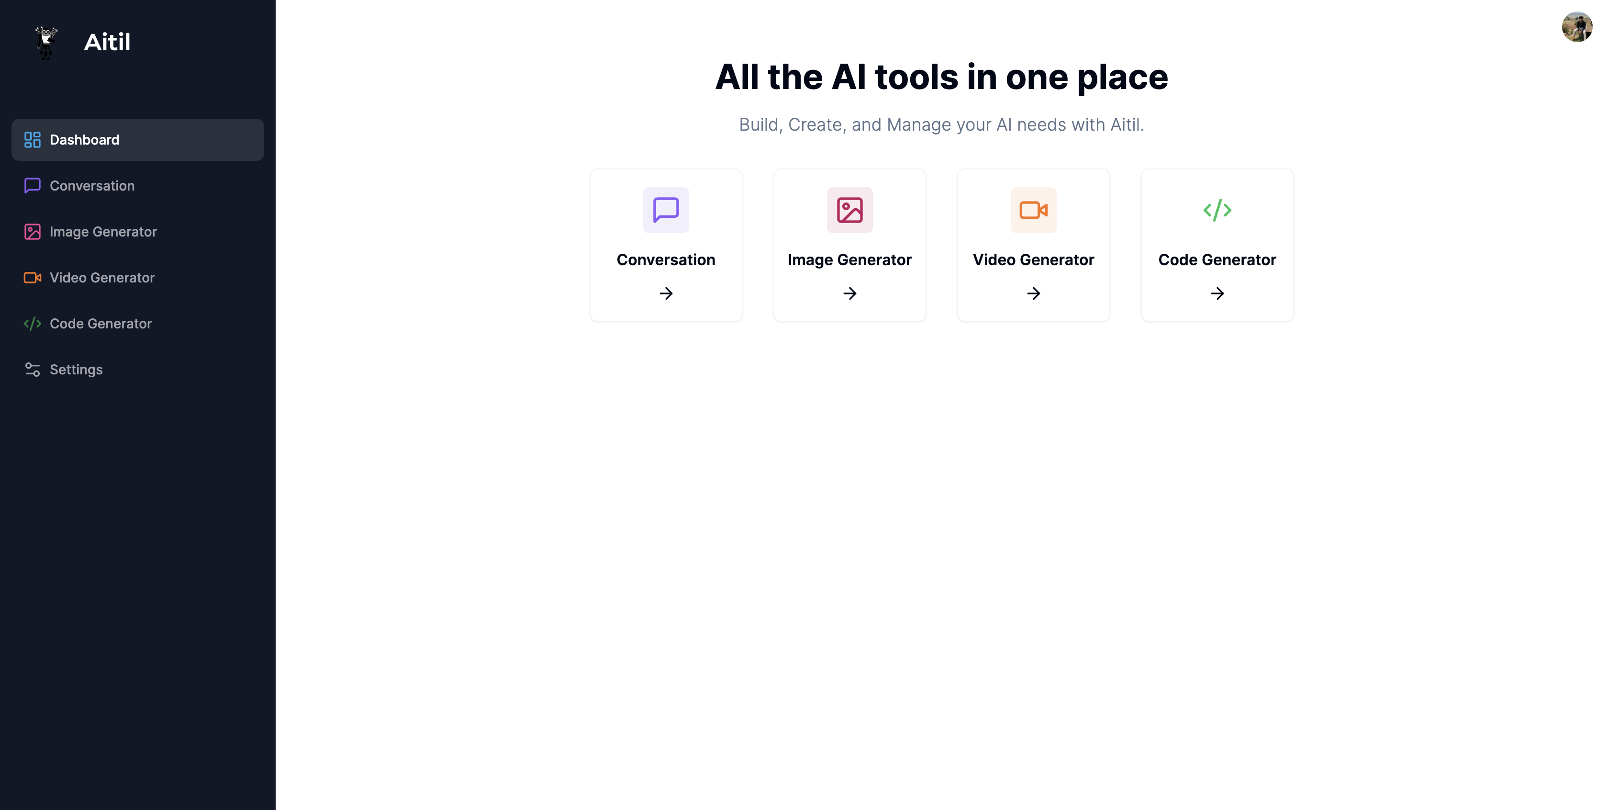Screen dimensions: 1608x810
Task: Click the orange Video Generator sidebar icon
Action: click(x=33, y=277)
